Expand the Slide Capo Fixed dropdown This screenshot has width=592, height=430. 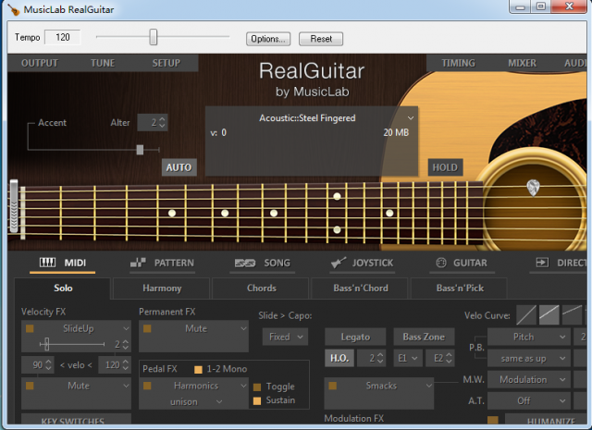[283, 337]
